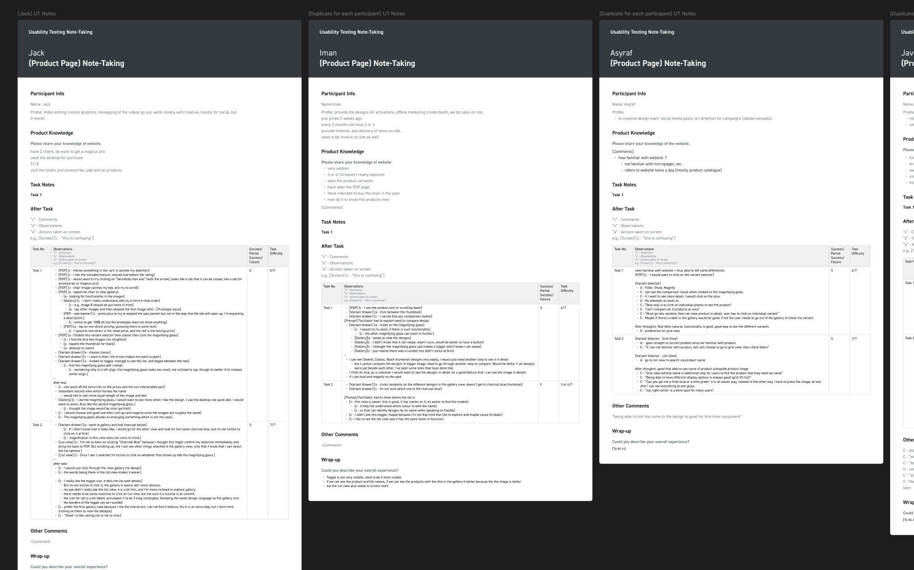Select "Product Knowledge" heading in Asyraf's frame
The height and width of the screenshot is (570, 914).
pyautogui.click(x=633, y=133)
